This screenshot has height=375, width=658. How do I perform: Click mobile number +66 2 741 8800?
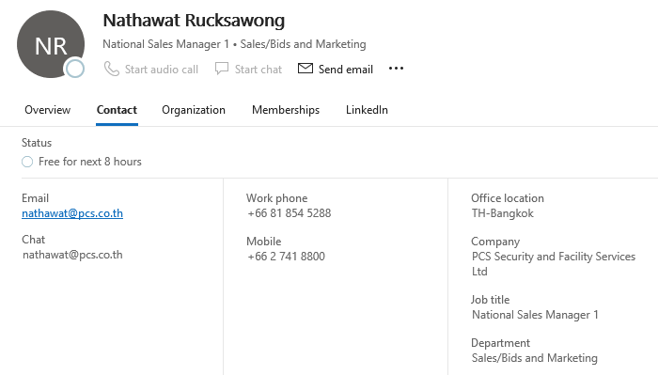click(286, 257)
